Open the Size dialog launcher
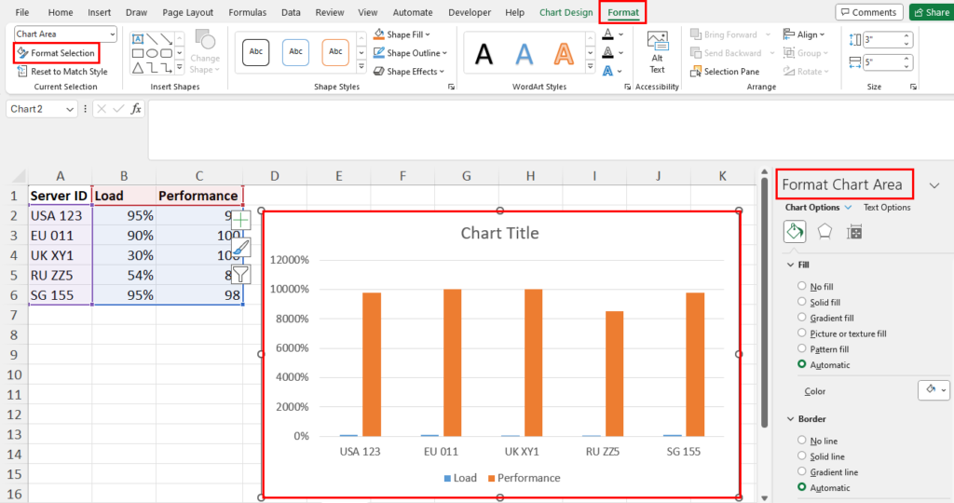Image resolution: width=954 pixels, height=503 pixels. click(913, 87)
